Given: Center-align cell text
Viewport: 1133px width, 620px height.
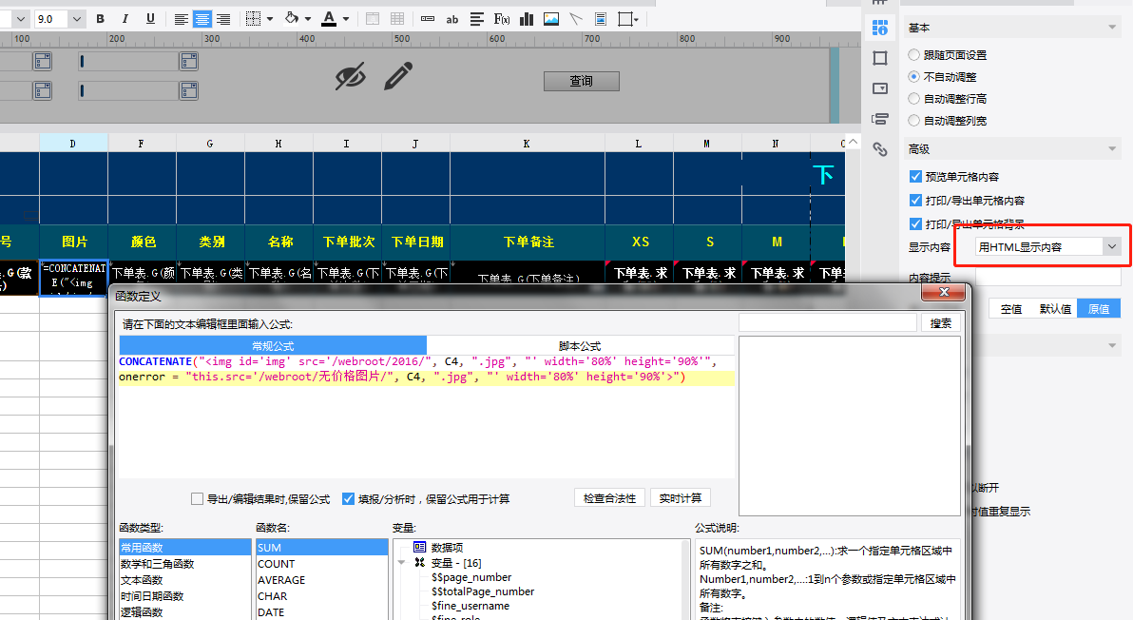Looking at the screenshot, I should (x=202, y=20).
